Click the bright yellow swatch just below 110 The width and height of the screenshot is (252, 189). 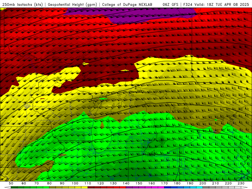84,187
